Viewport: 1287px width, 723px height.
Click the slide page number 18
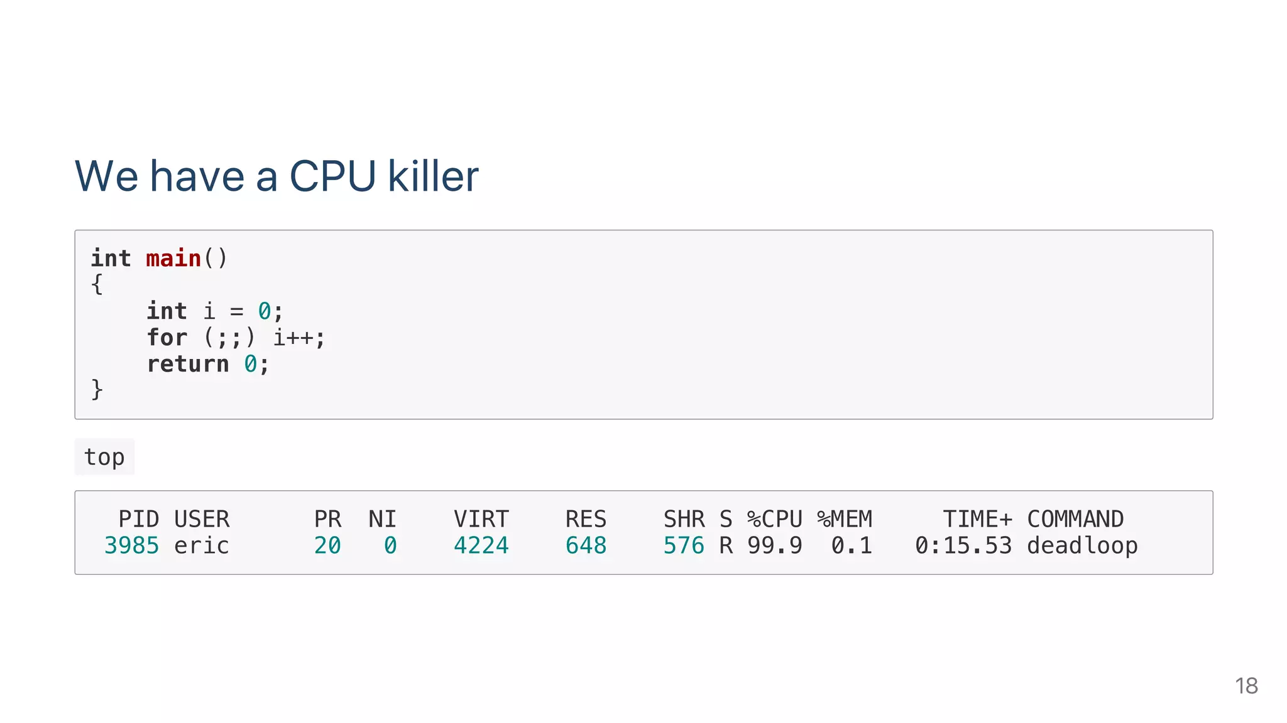pos(1246,686)
